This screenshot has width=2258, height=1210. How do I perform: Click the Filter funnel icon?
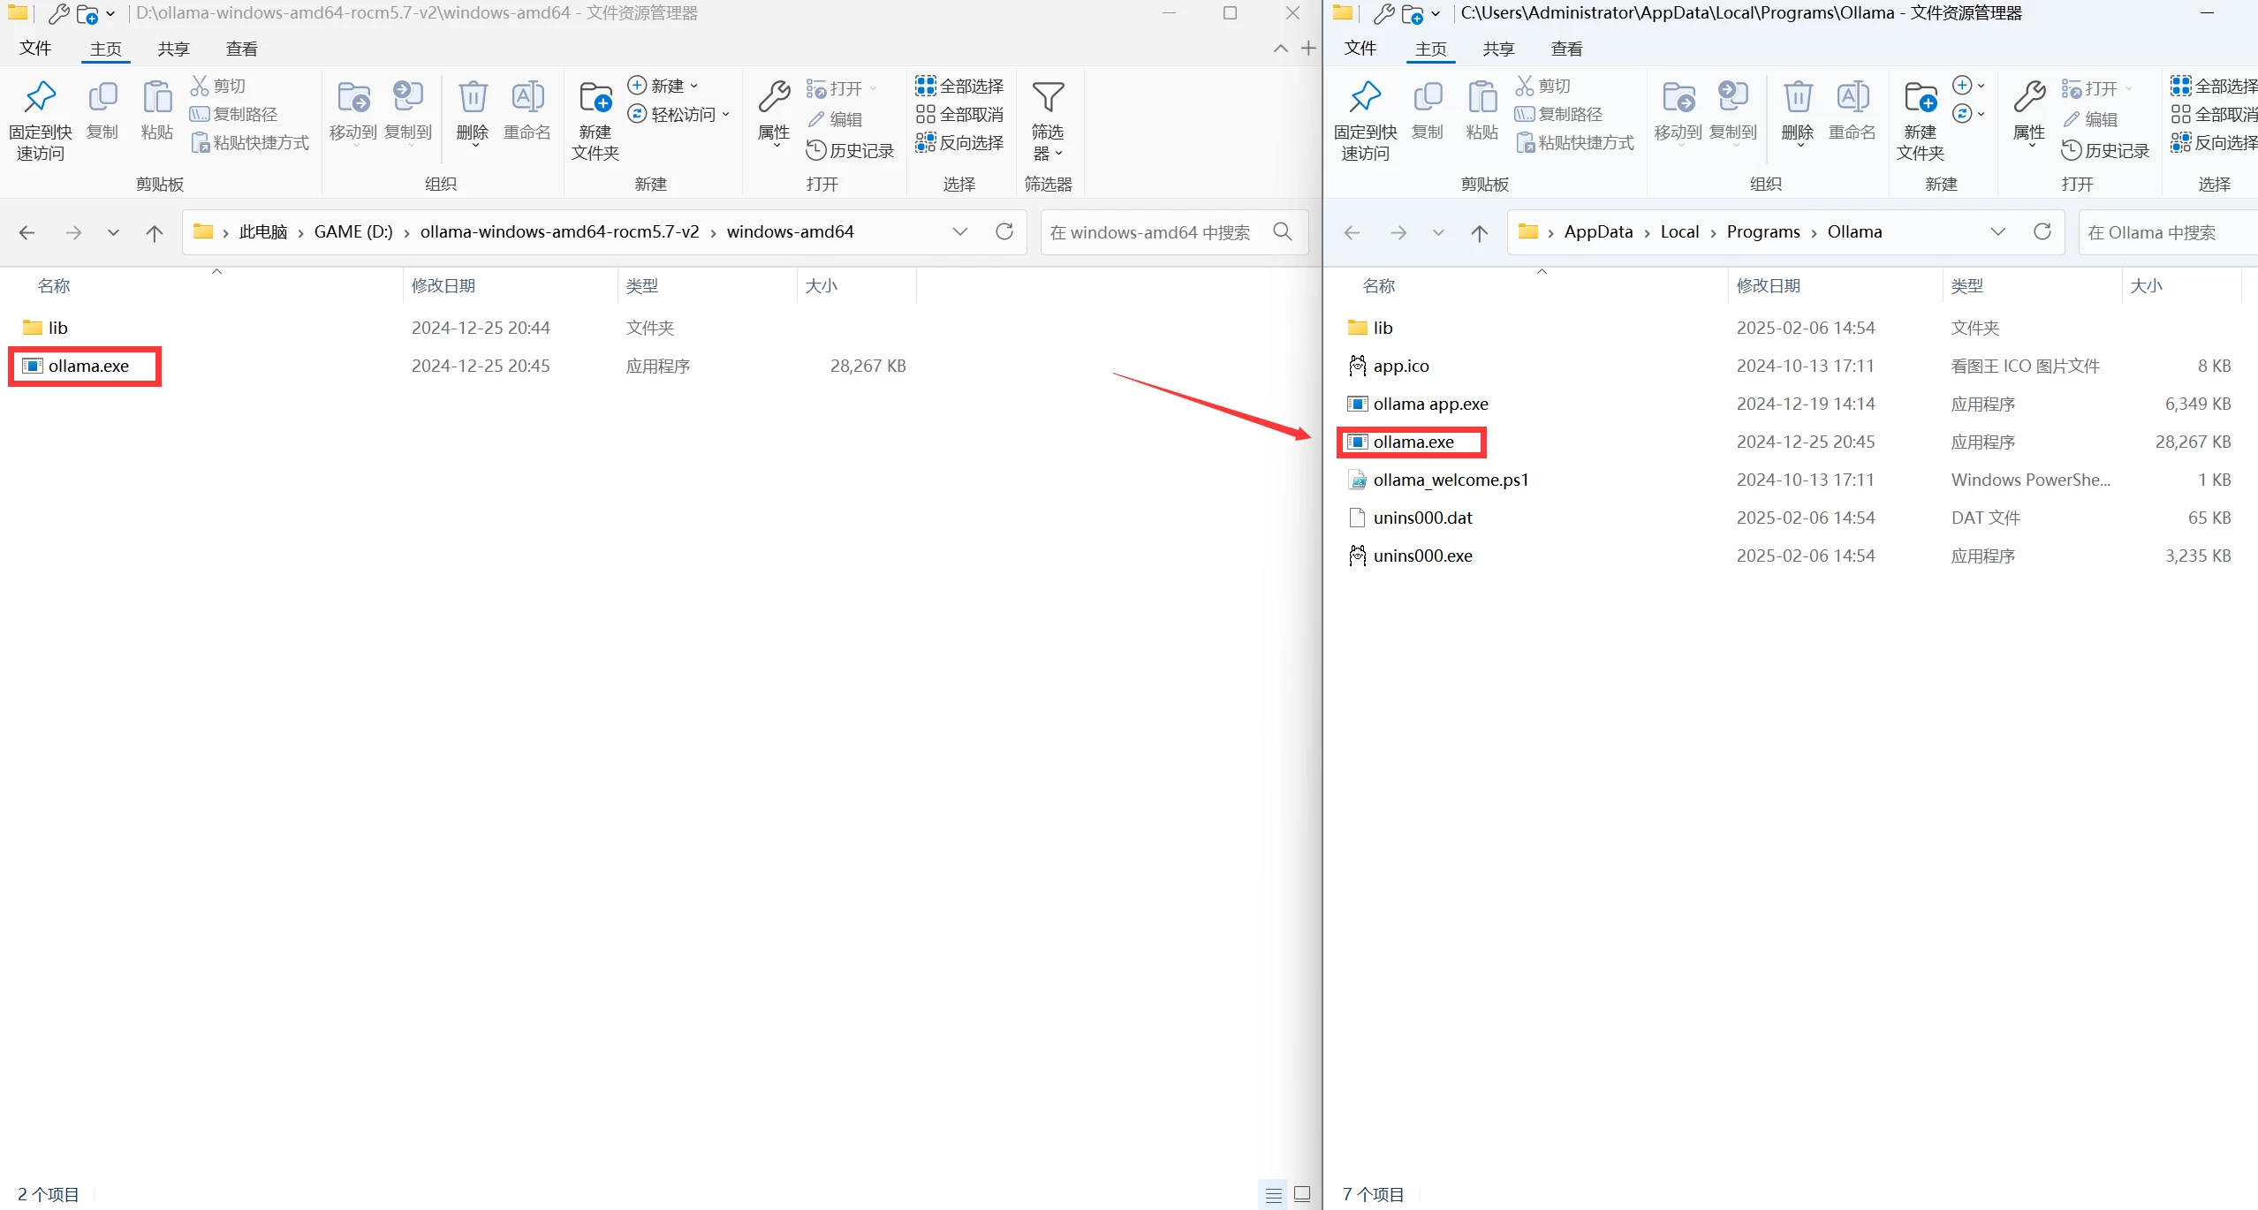(x=1048, y=97)
